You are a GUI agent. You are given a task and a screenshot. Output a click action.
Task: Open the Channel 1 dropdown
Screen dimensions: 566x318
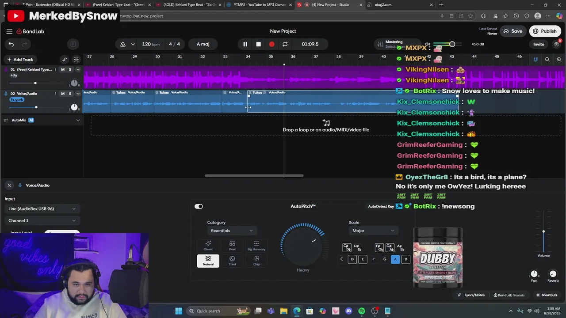point(42,221)
